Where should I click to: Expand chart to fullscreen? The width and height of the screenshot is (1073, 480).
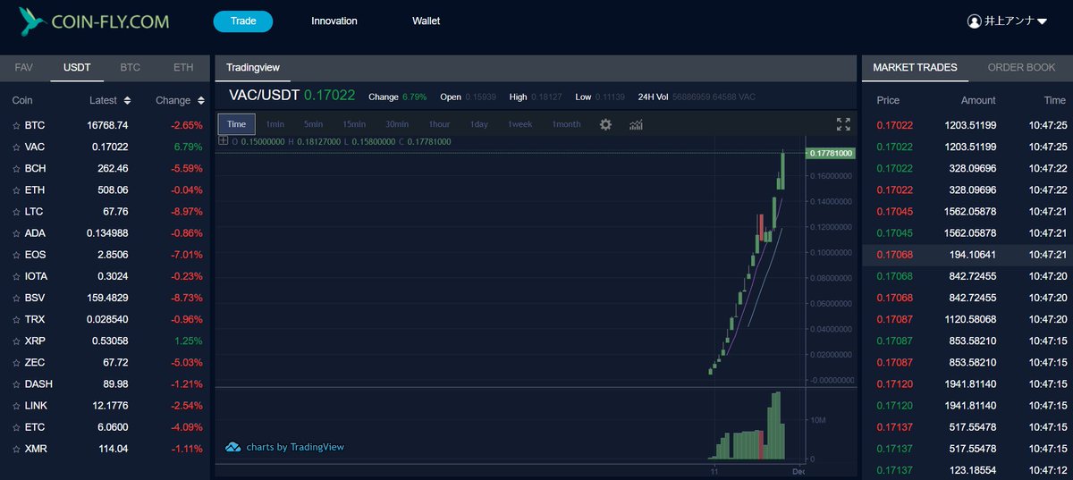[x=843, y=124]
